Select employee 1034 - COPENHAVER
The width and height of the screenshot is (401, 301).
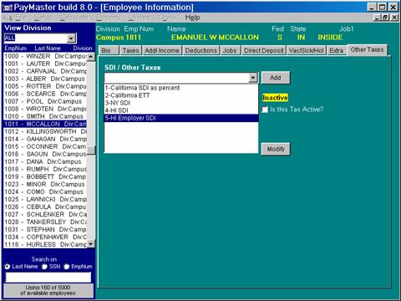click(45, 237)
